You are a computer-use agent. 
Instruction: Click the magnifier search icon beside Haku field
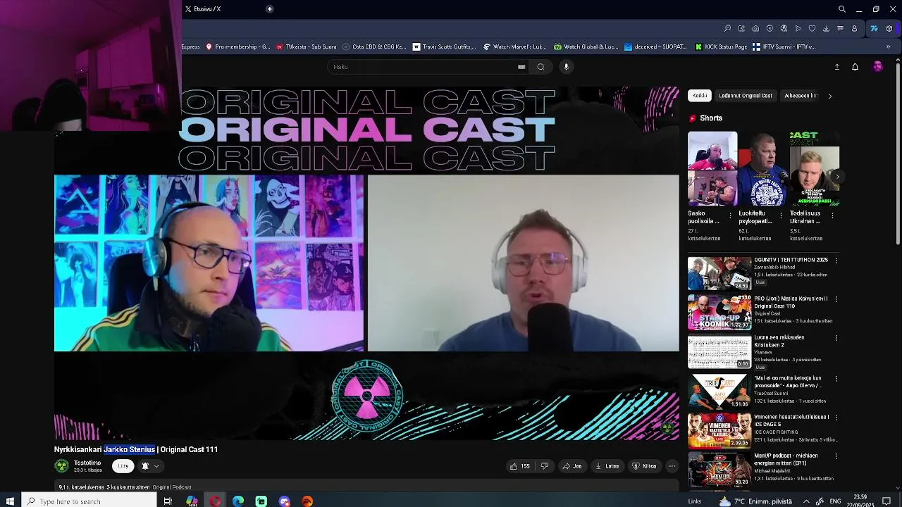[x=540, y=67]
